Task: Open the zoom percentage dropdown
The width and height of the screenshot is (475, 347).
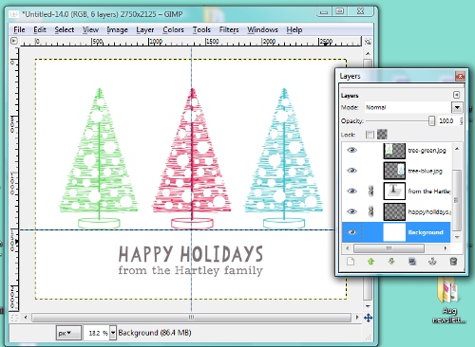Action: tap(113, 333)
